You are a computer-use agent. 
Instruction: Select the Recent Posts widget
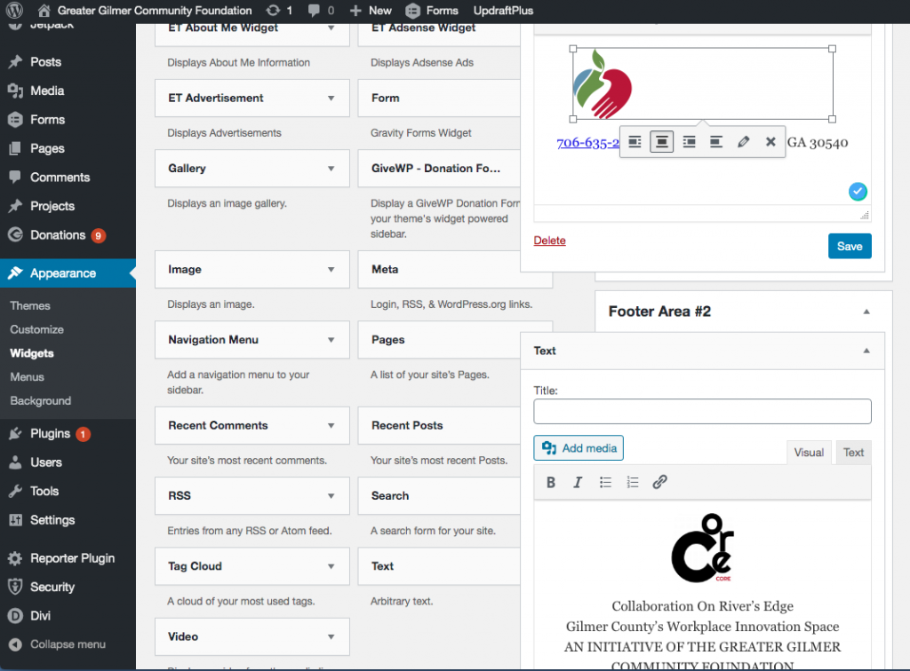click(x=439, y=425)
